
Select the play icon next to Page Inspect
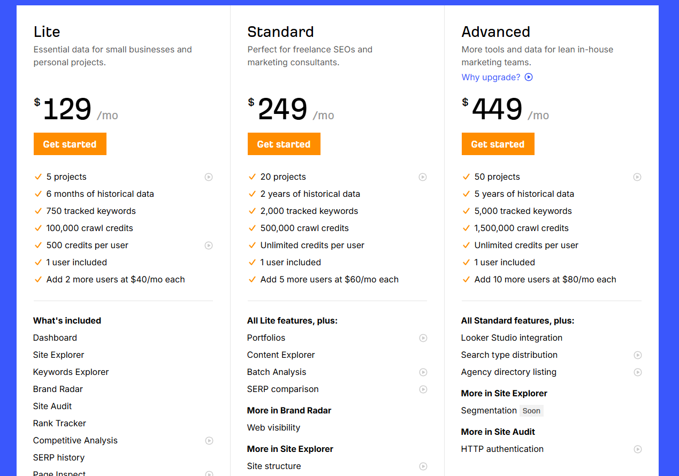click(209, 474)
